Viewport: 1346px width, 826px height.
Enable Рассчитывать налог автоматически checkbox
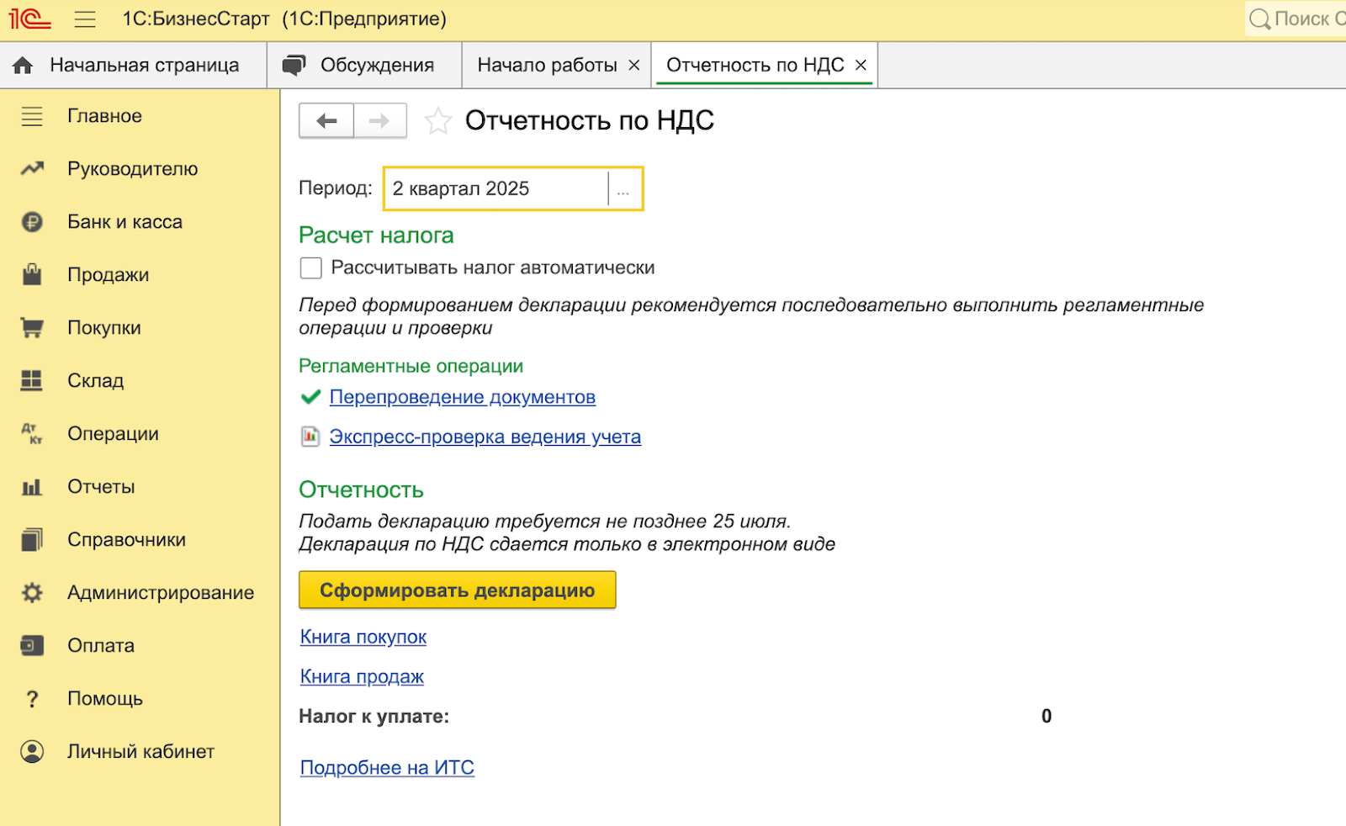[311, 268]
